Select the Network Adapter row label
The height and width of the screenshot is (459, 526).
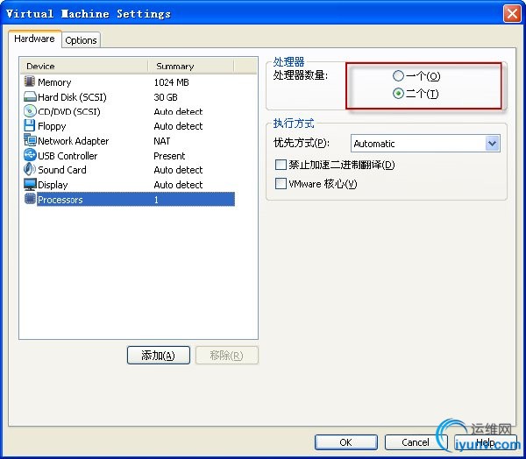(73, 141)
